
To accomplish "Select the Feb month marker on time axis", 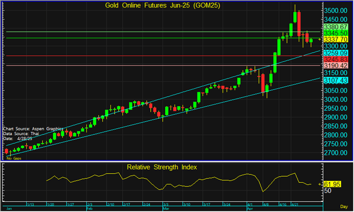I will click(90, 209).
